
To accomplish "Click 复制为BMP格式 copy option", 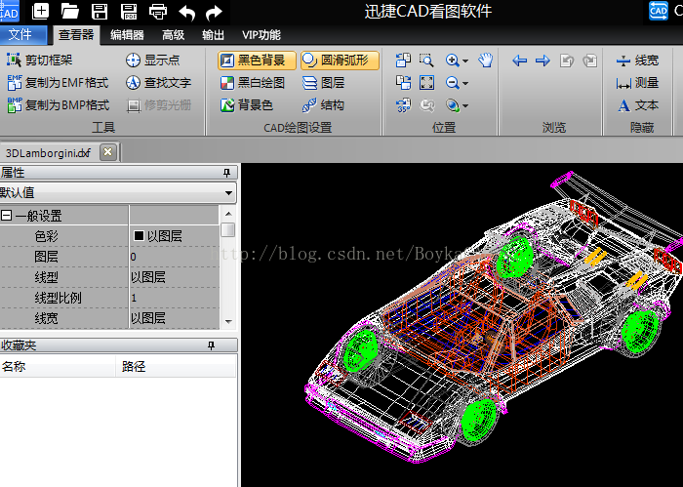I will (x=58, y=105).
